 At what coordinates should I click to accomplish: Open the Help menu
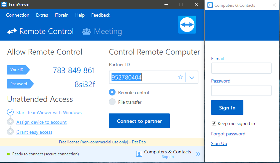[x=80, y=15]
